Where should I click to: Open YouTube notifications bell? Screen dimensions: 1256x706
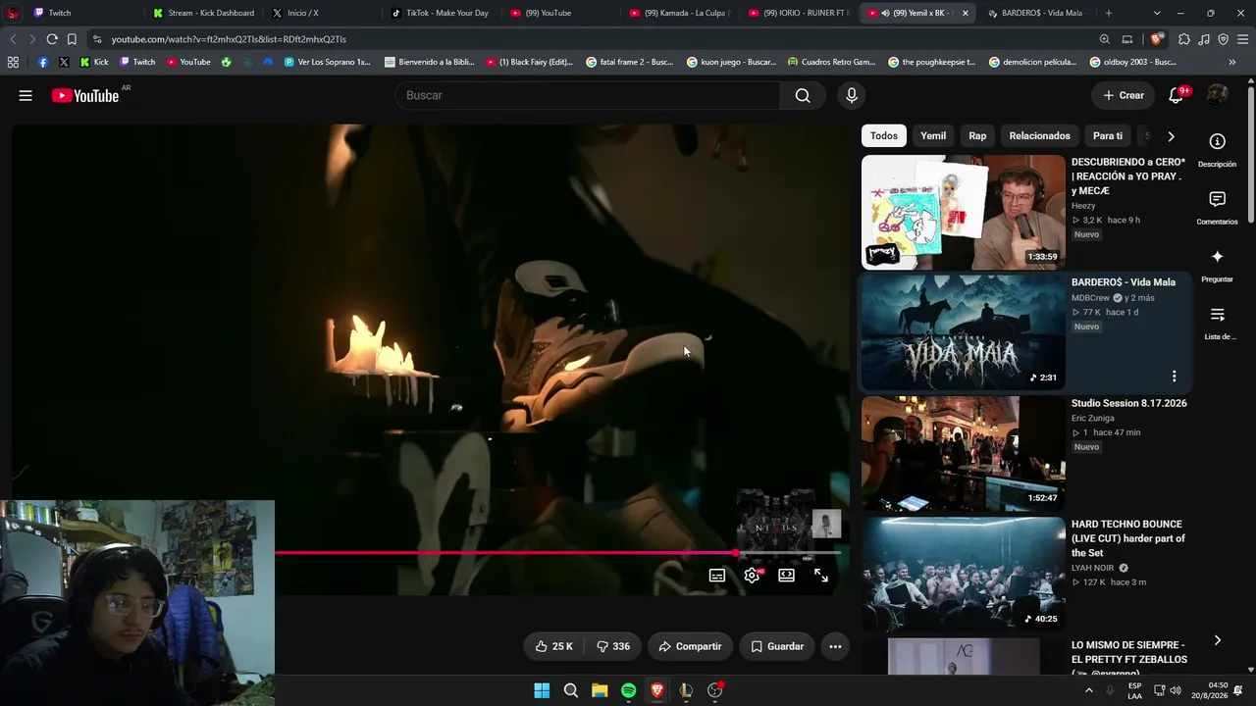tap(1176, 95)
